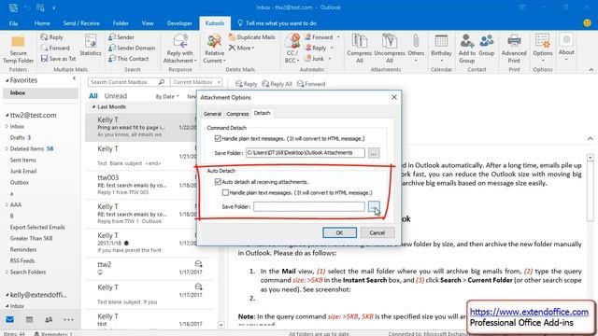Click the smiley feedback icon
598x336 pixels.
588,22
